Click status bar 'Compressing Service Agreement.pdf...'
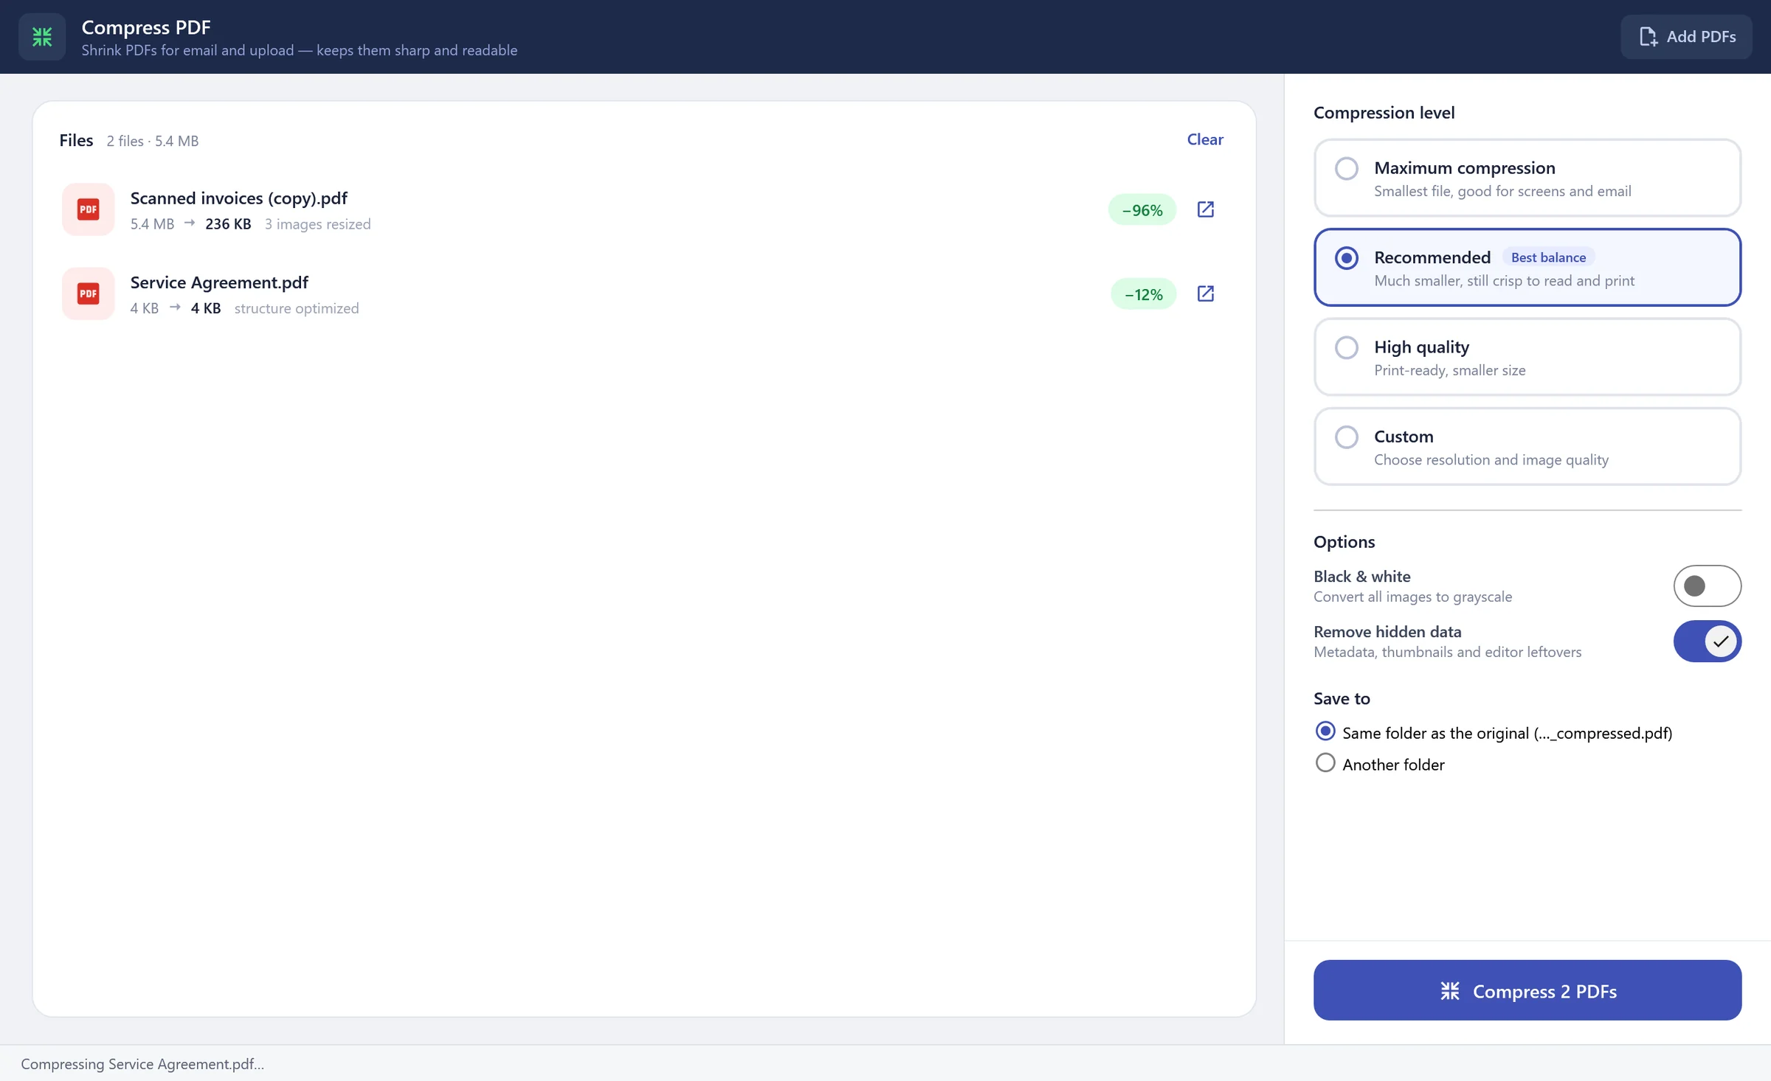Image resolution: width=1771 pixels, height=1081 pixels. point(142,1064)
